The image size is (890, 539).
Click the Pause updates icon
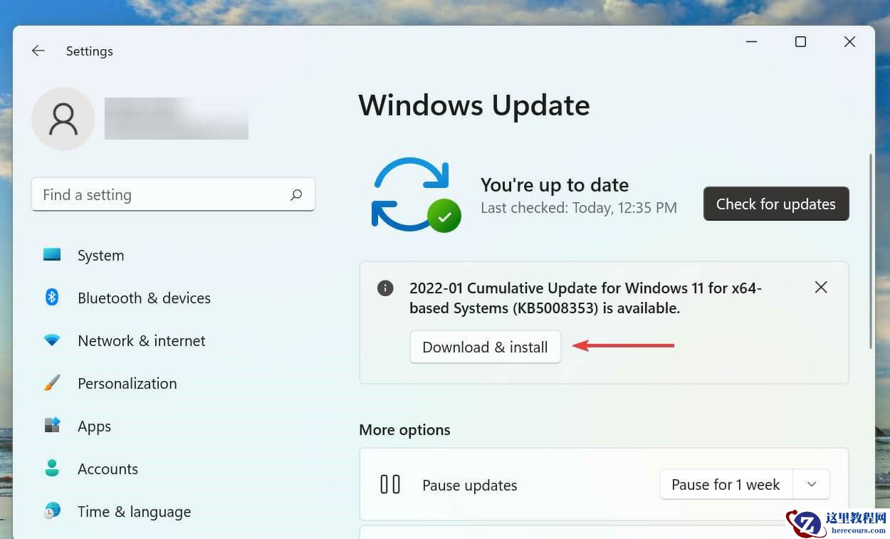click(x=390, y=483)
